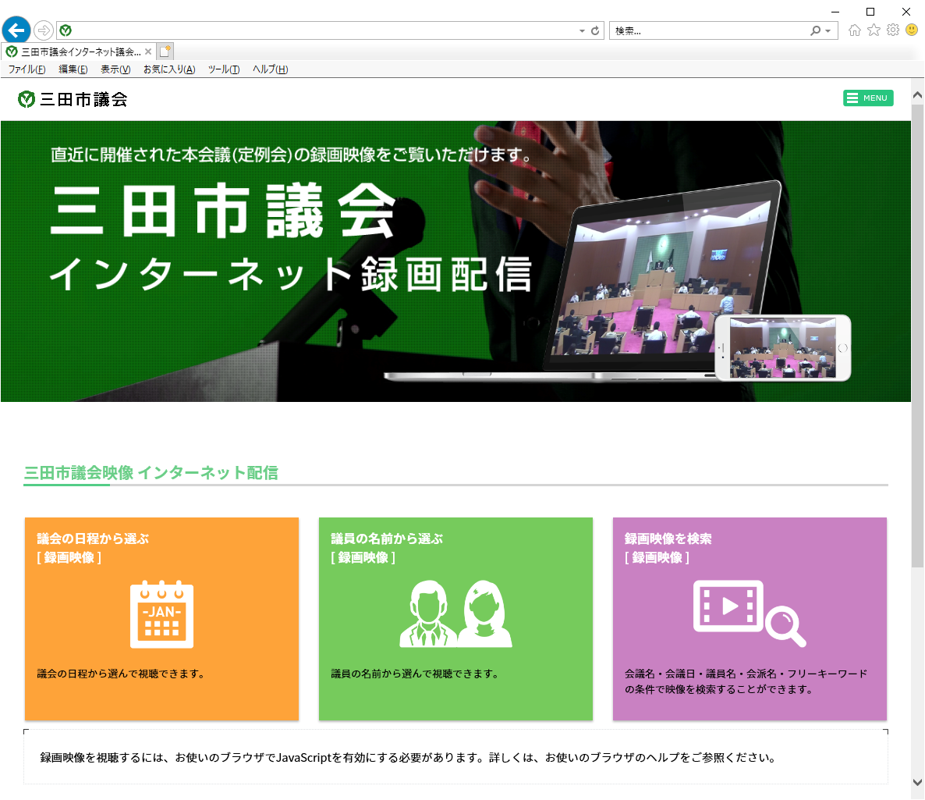The width and height of the screenshot is (925, 800).
Task: Open the ヘルプ(H) menu
Action: click(x=270, y=69)
